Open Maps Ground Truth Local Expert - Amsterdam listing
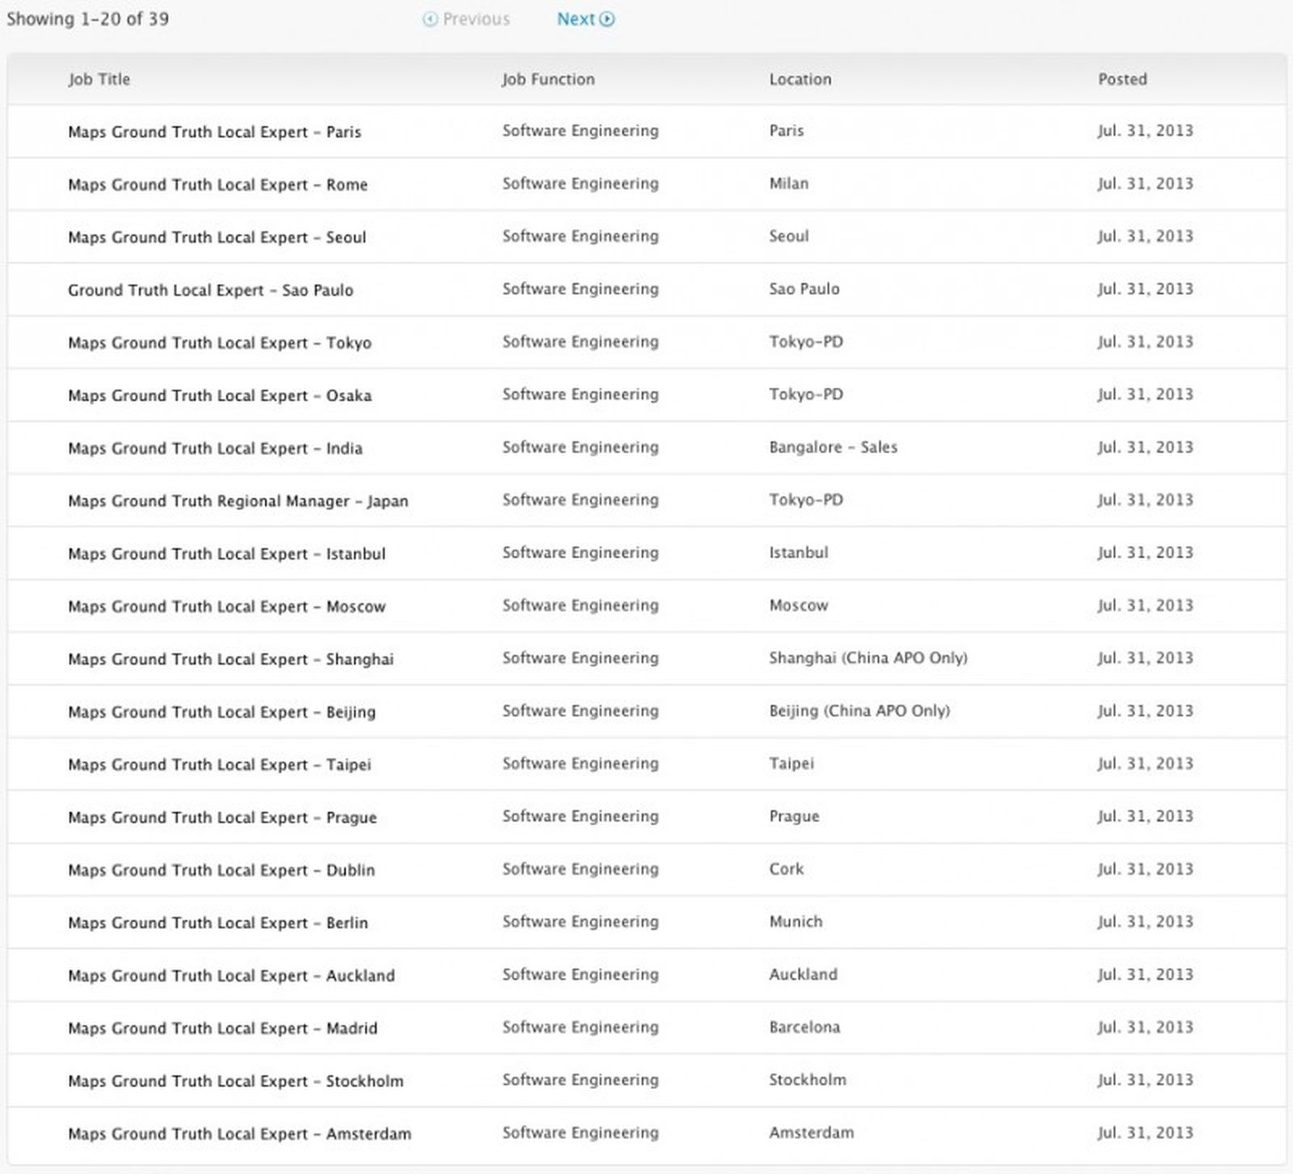The width and height of the screenshot is (1293, 1174). coord(238,1133)
